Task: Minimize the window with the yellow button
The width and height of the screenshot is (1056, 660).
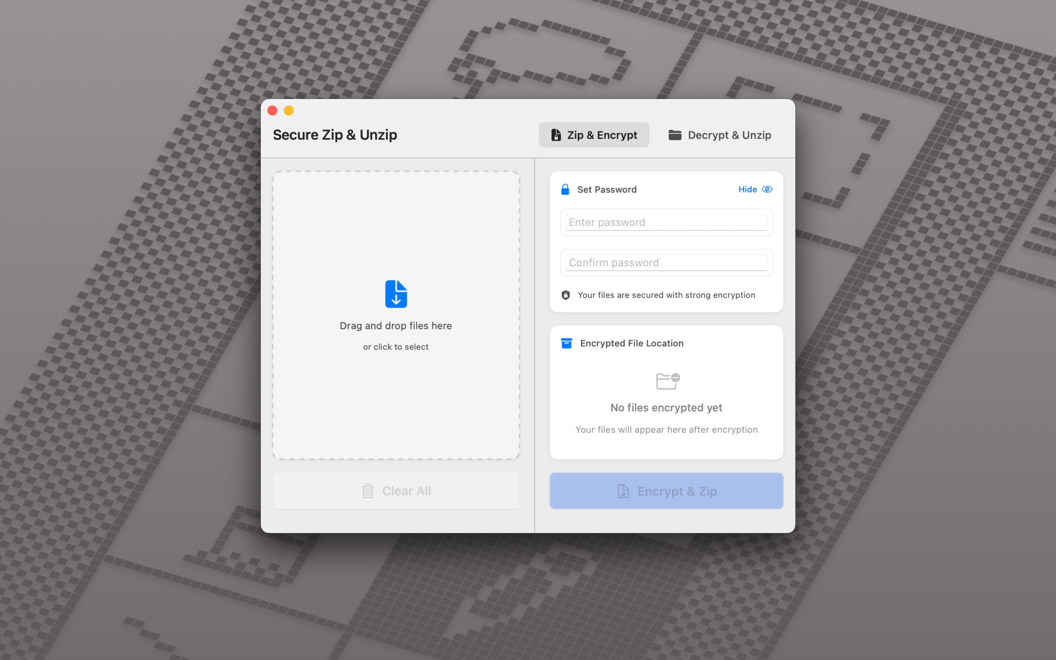Action: click(289, 110)
